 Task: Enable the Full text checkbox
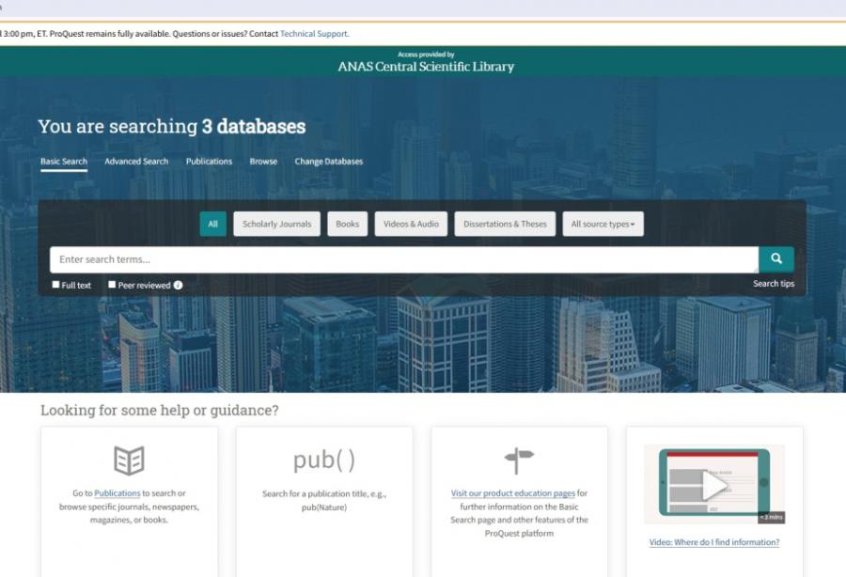tap(54, 284)
